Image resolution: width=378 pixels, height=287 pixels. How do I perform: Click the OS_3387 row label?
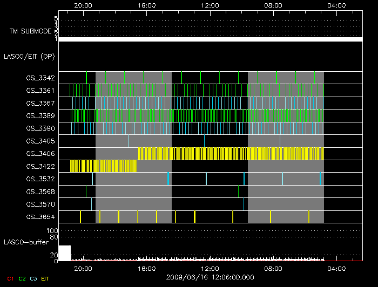[x=40, y=103]
